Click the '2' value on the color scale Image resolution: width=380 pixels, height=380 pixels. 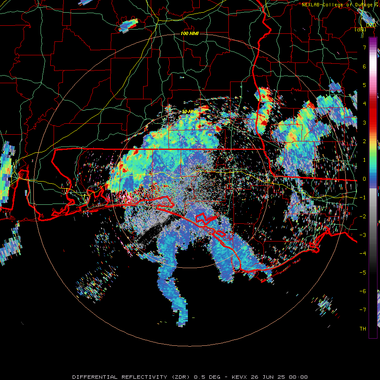click(x=364, y=141)
